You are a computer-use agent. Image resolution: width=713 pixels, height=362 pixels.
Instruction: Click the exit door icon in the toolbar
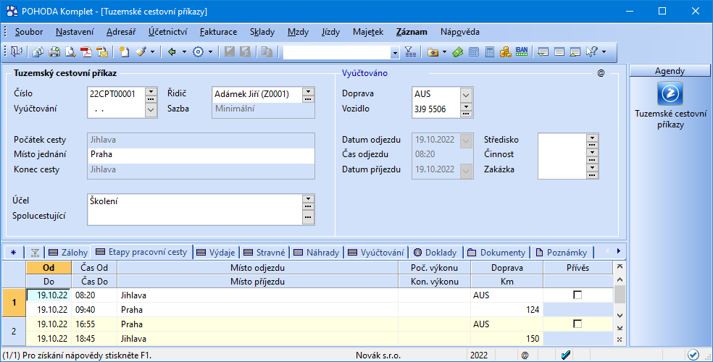pyautogui.click(x=16, y=52)
